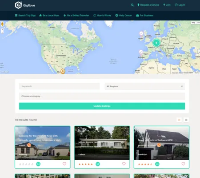200x178 pixels.
Task: Open Be a Skilled Traveller menu item
Action: pos(76,16)
